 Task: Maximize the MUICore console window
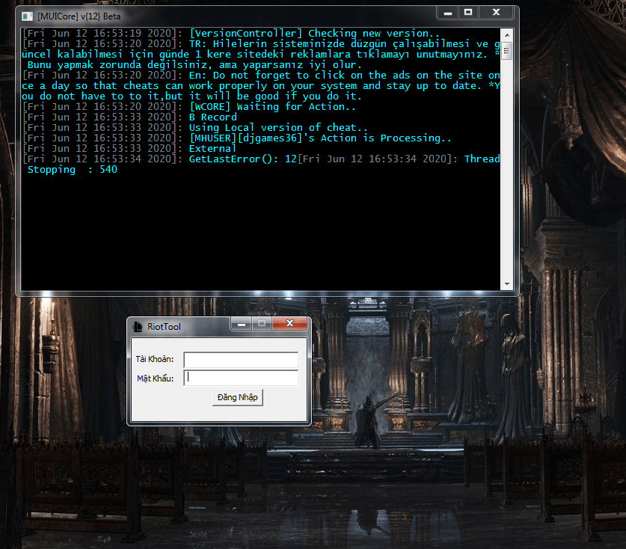(468, 13)
